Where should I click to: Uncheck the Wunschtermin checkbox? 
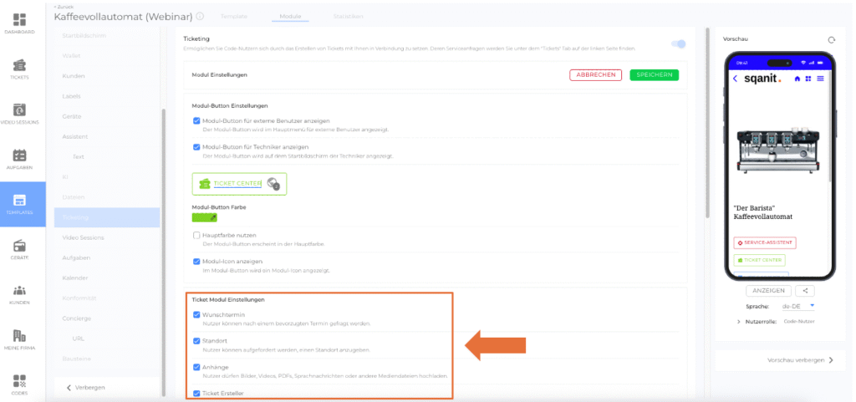(x=196, y=315)
